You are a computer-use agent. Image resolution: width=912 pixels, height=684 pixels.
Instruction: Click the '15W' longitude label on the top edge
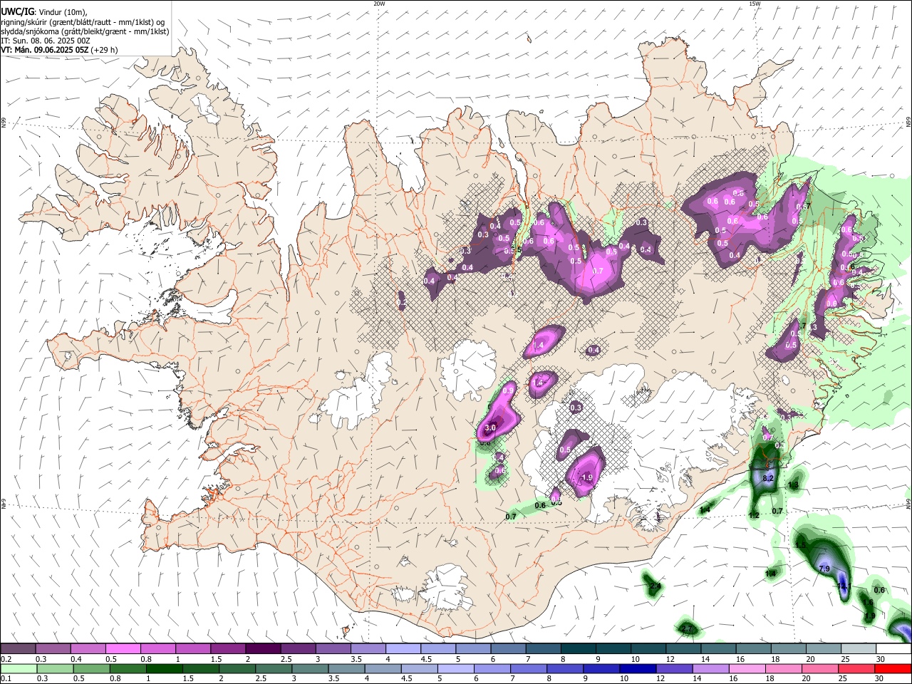755,4
